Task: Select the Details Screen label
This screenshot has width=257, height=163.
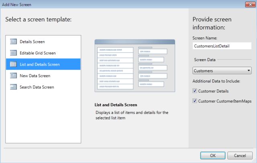Action: [x=32, y=42]
